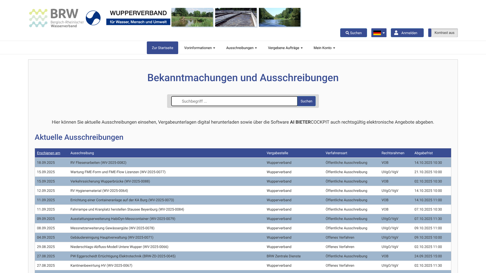486x273 pixels.
Task: Open RV Fliesenarbeiten (WV-2025-0082) tender
Action: pyautogui.click(x=98, y=163)
